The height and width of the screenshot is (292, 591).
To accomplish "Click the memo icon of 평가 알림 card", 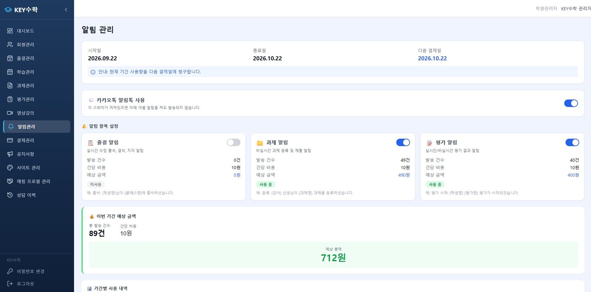I will click(429, 143).
